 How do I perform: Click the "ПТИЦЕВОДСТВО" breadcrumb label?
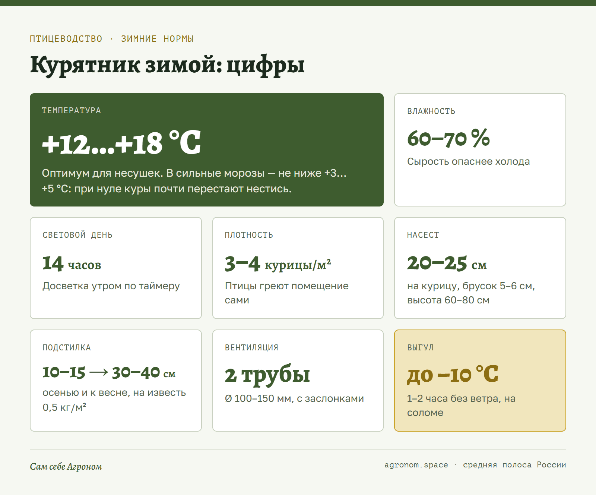[x=66, y=39]
